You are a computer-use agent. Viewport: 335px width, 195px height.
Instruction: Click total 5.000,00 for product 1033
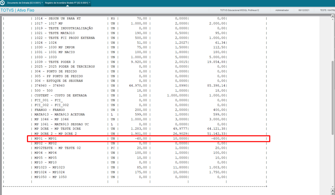pos(217,57)
